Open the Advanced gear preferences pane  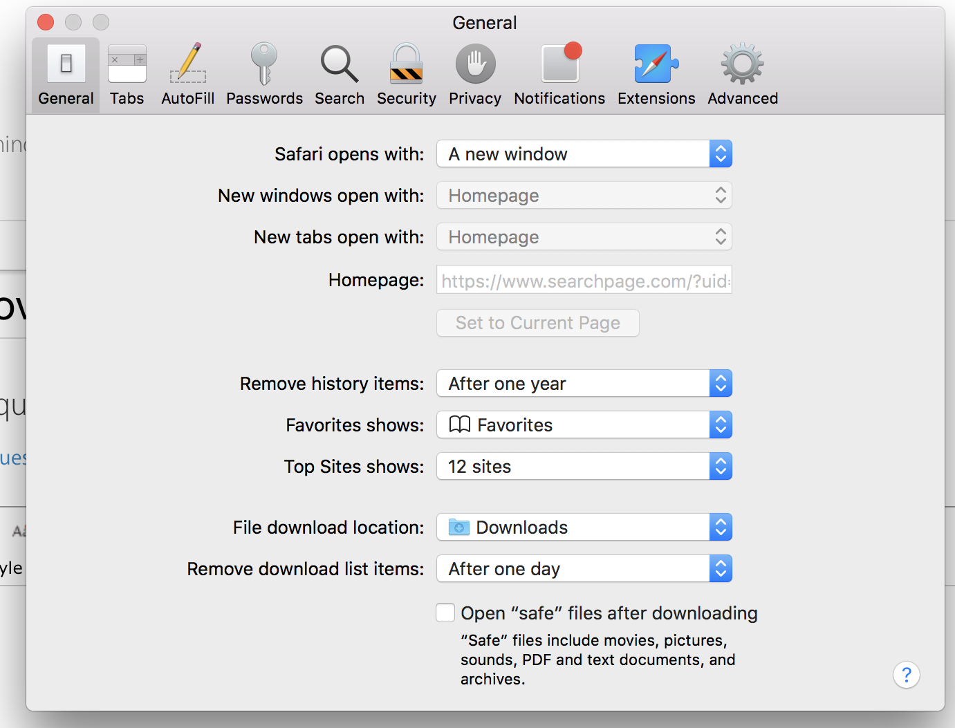(743, 75)
